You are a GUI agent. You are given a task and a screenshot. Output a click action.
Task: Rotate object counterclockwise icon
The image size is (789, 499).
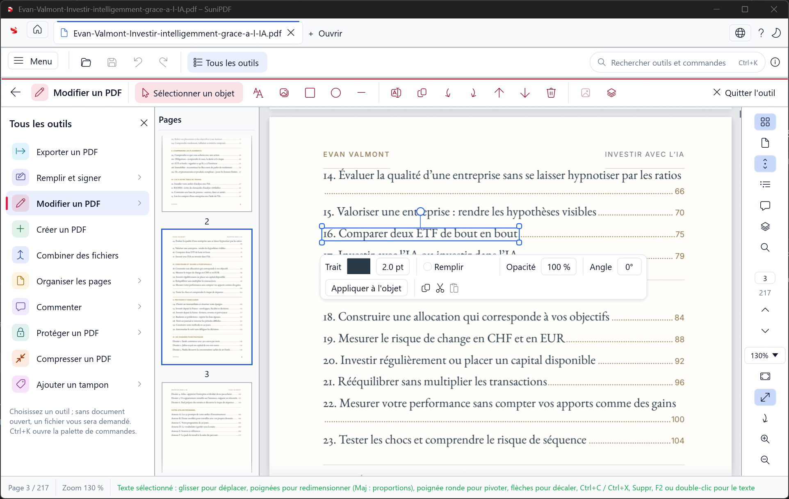448,93
